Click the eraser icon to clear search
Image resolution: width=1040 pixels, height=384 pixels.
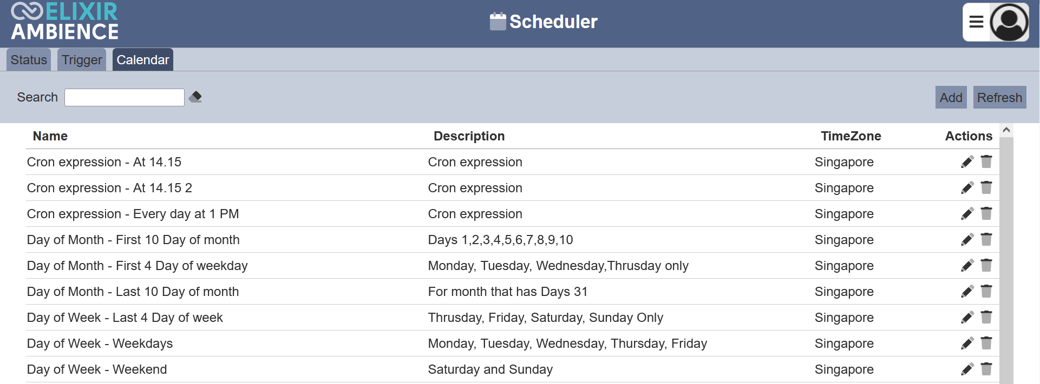195,97
